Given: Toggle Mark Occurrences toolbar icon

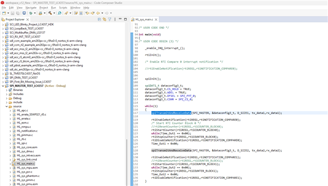Looking at the screenshot, I should (76, 13).
